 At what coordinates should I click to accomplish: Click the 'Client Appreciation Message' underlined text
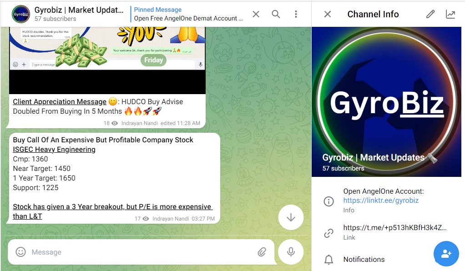pyautogui.click(x=60, y=102)
